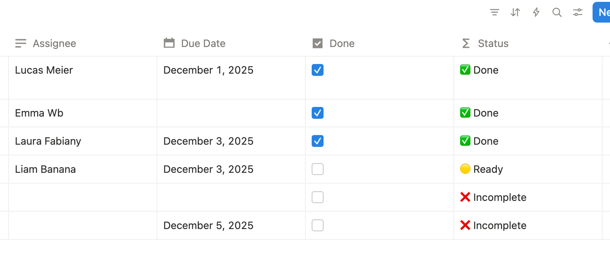Toggle Emma Wb's Done checkbox off
610x279 pixels.
[x=317, y=113]
